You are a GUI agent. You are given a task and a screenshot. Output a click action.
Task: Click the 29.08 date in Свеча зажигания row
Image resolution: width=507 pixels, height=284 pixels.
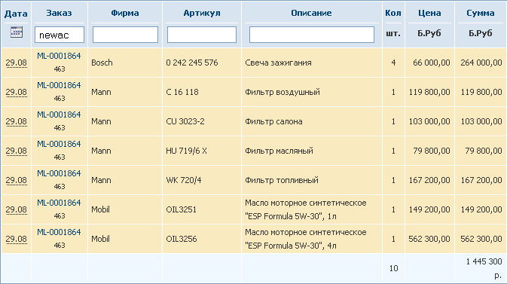16,63
